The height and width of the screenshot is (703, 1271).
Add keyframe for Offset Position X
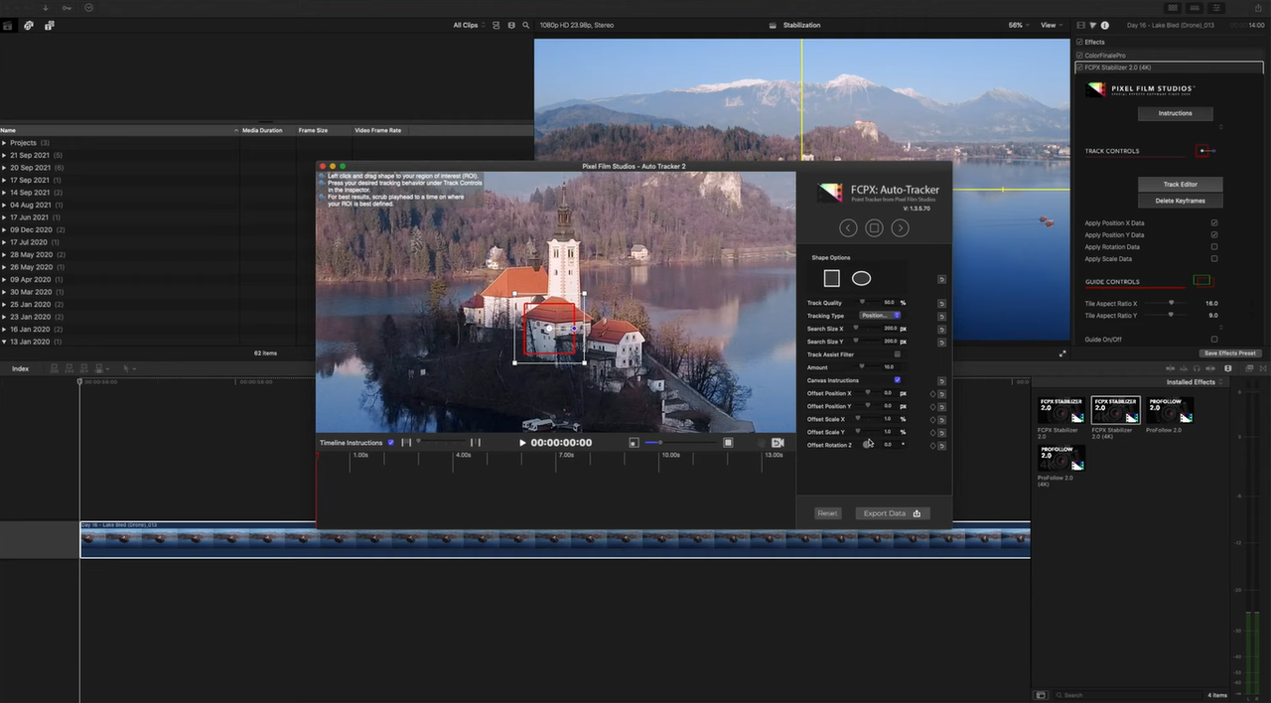(x=932, y=394)
